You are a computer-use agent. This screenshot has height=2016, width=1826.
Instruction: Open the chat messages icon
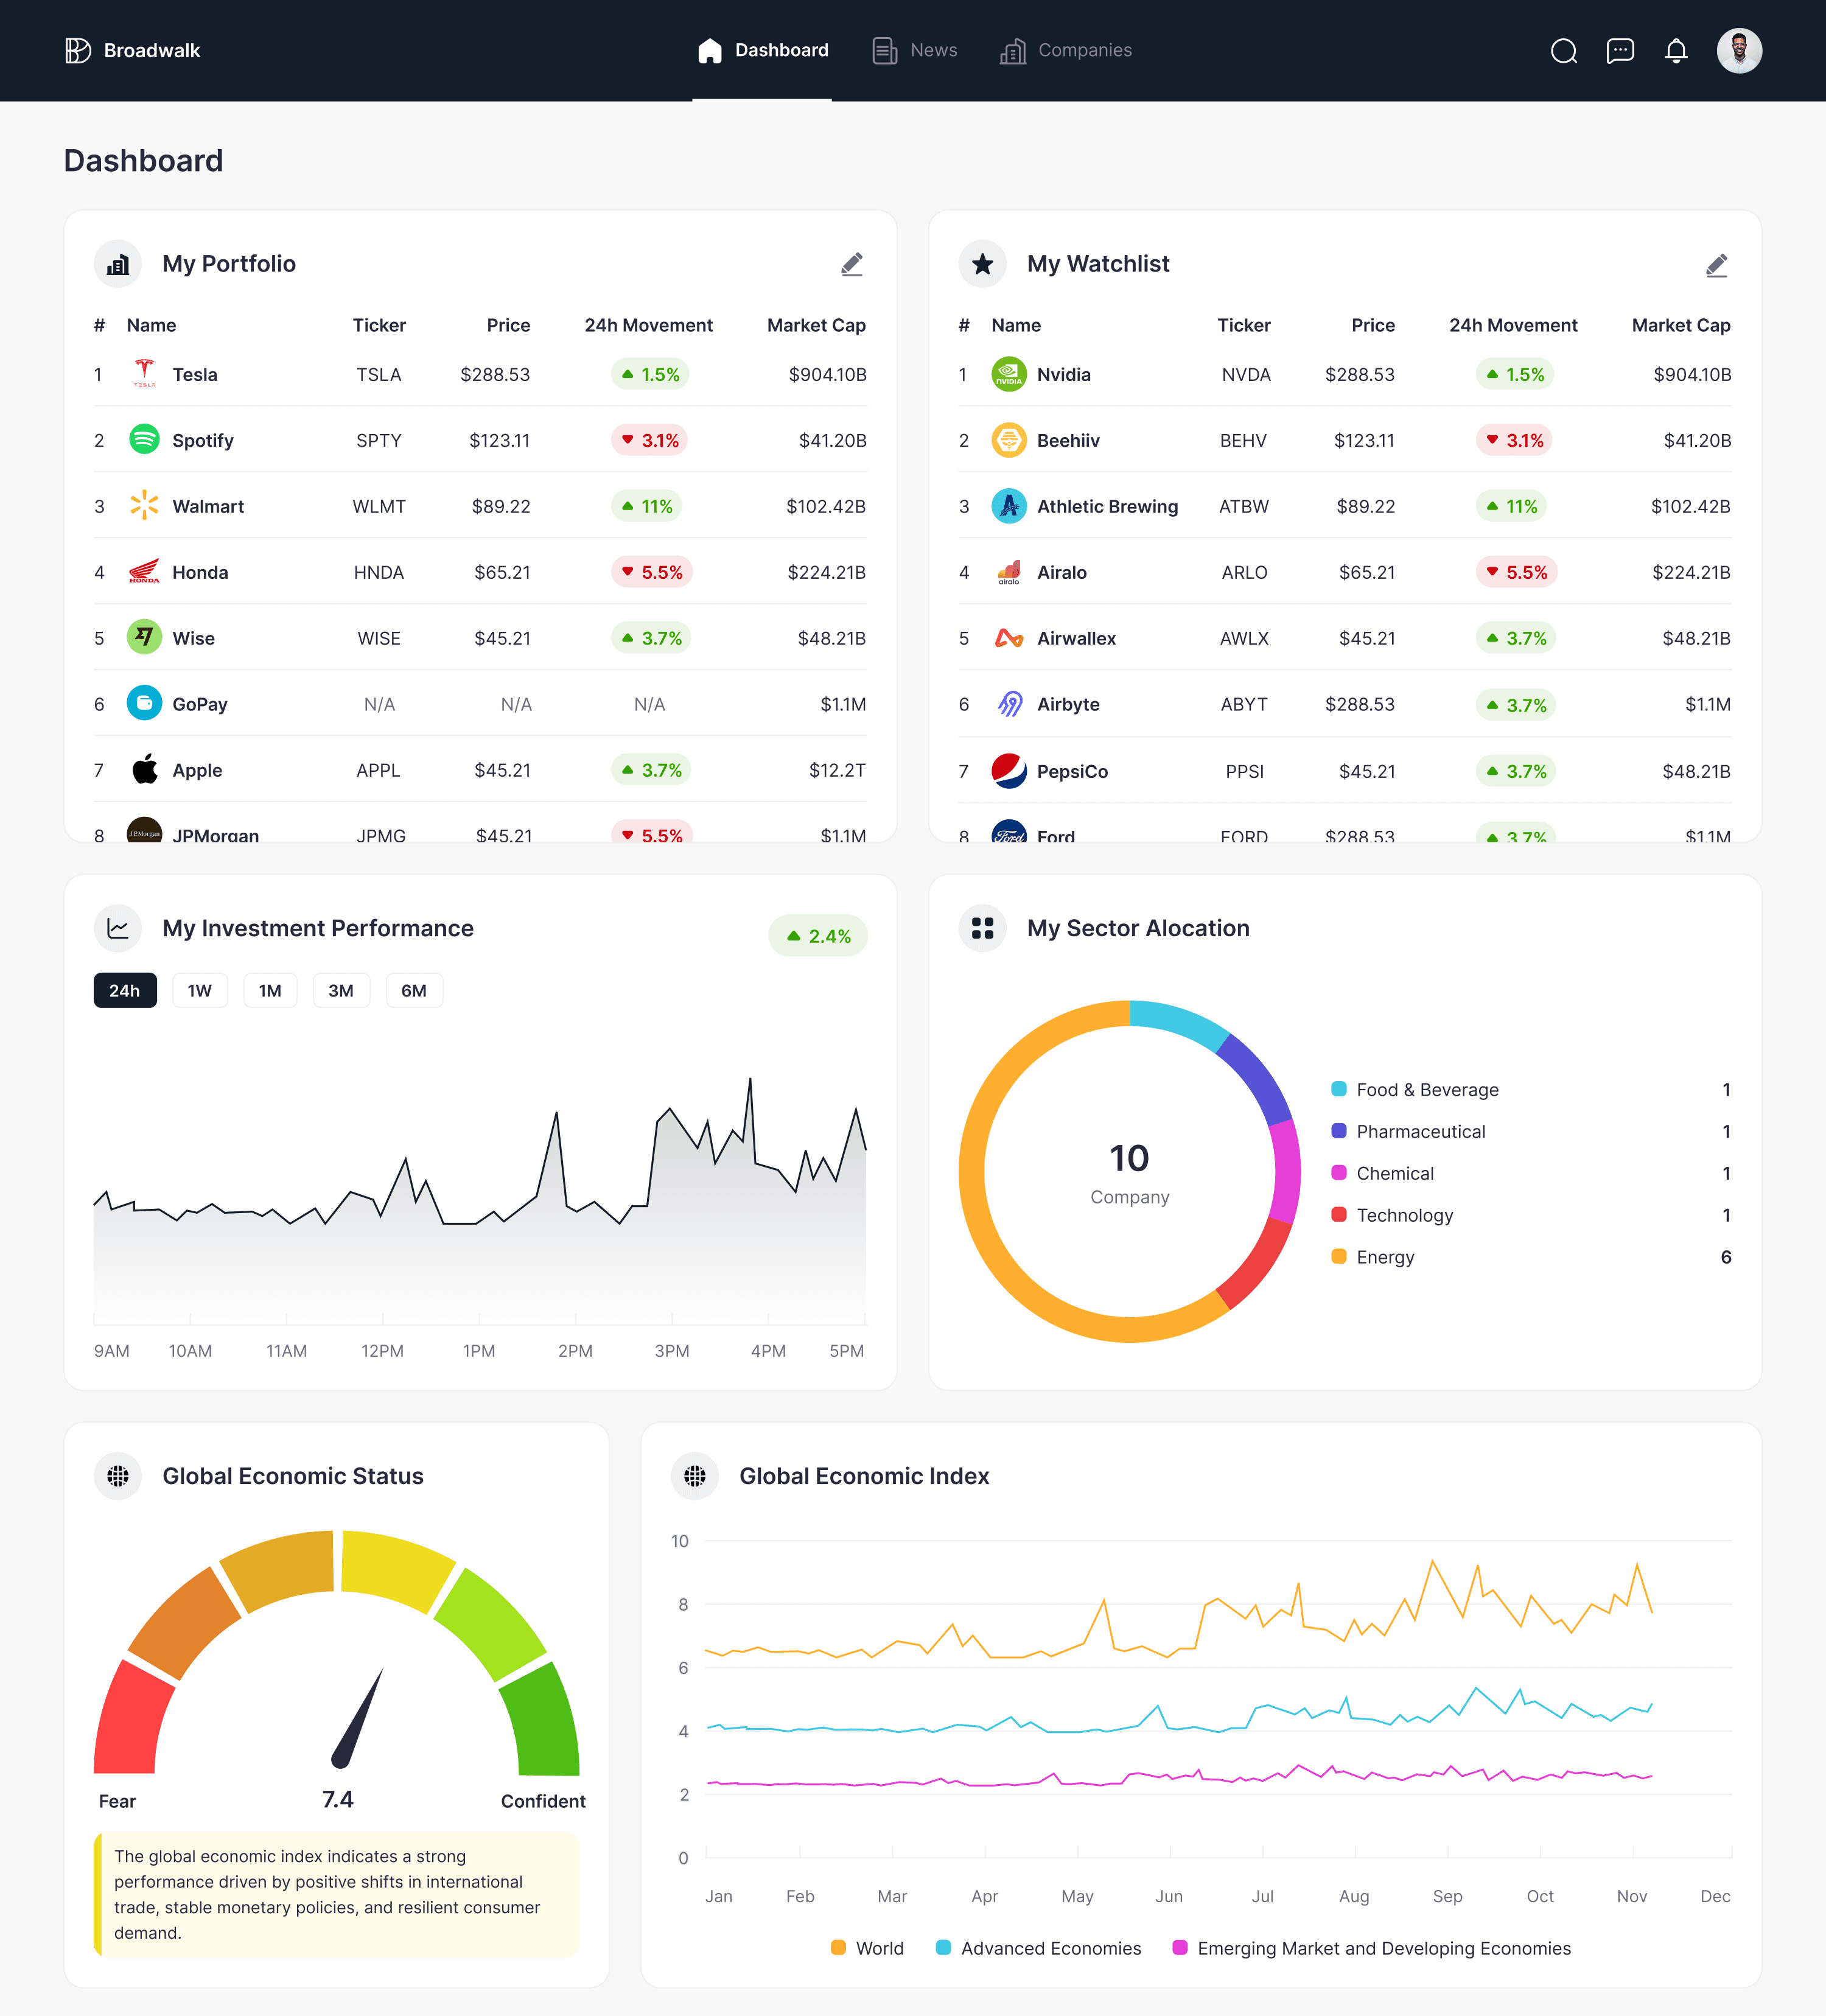pyautogui.click(x=1620, y=51)
